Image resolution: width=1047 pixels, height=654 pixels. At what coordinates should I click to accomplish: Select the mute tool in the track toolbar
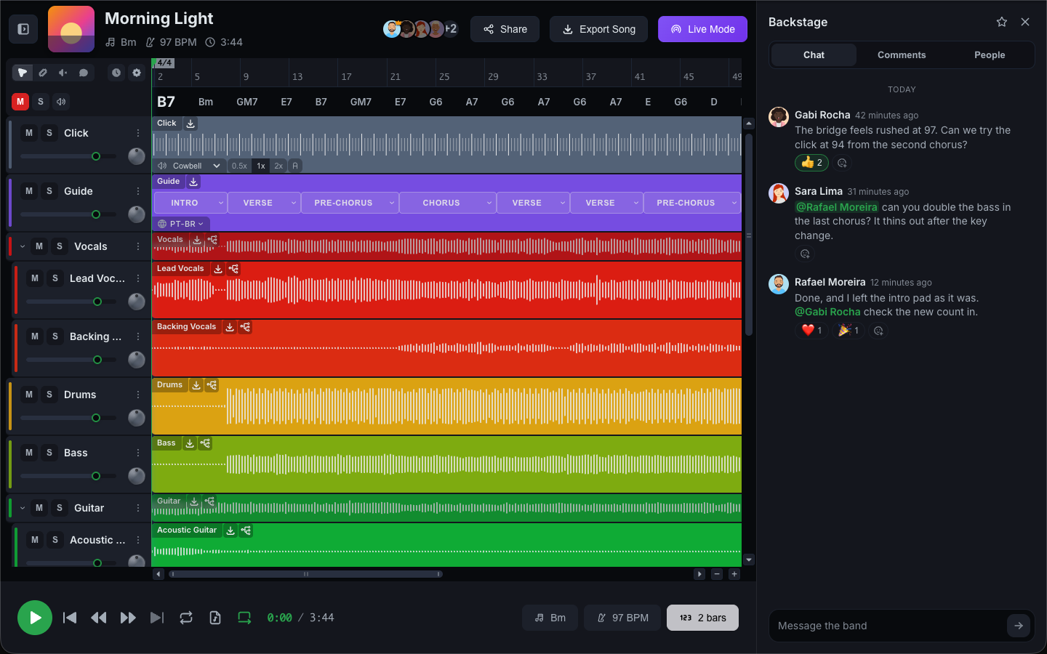pos(63,73)
